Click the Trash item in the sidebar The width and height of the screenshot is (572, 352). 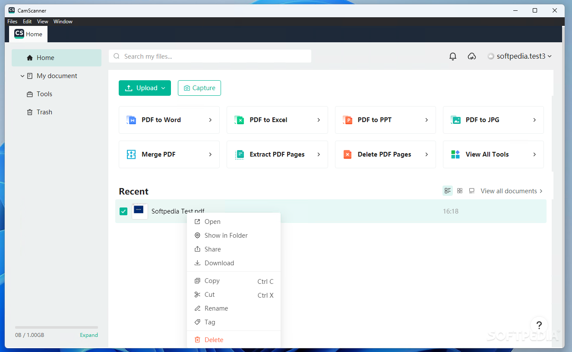coord(57,112)
